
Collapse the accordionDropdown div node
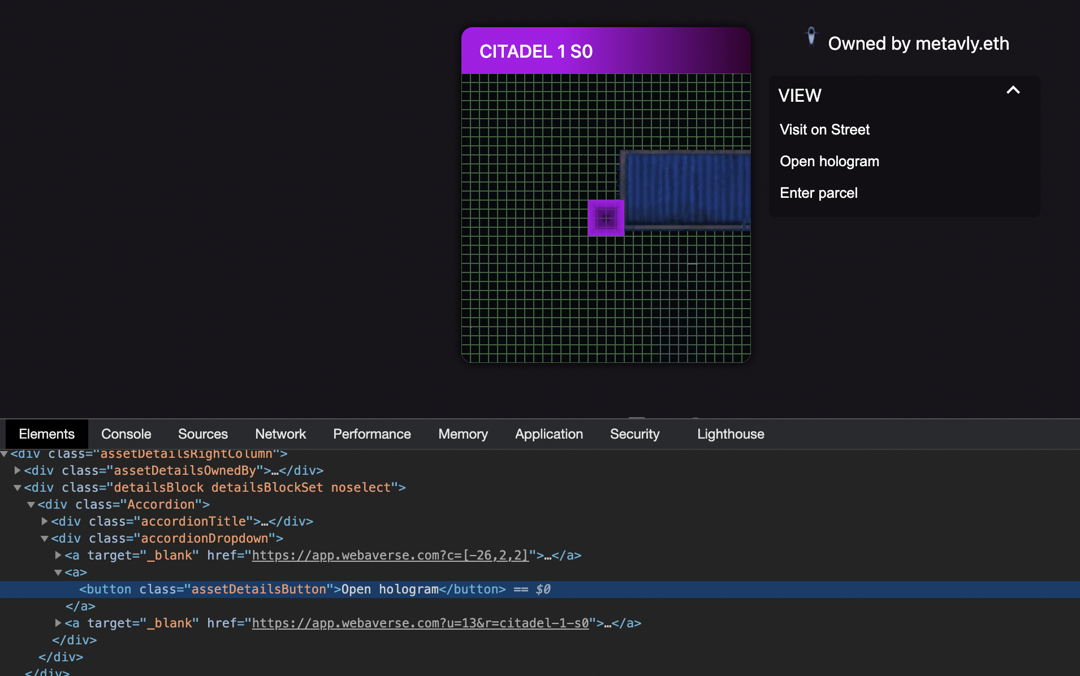[x=45, y=538]
